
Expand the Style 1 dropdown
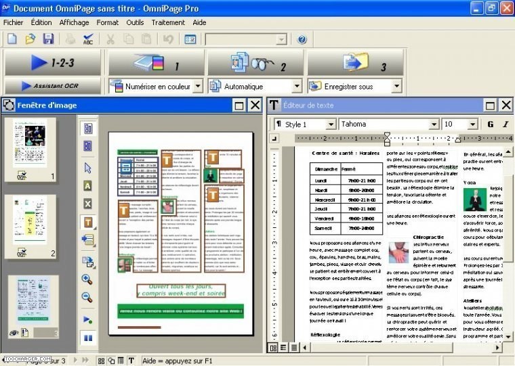[331, 124]
